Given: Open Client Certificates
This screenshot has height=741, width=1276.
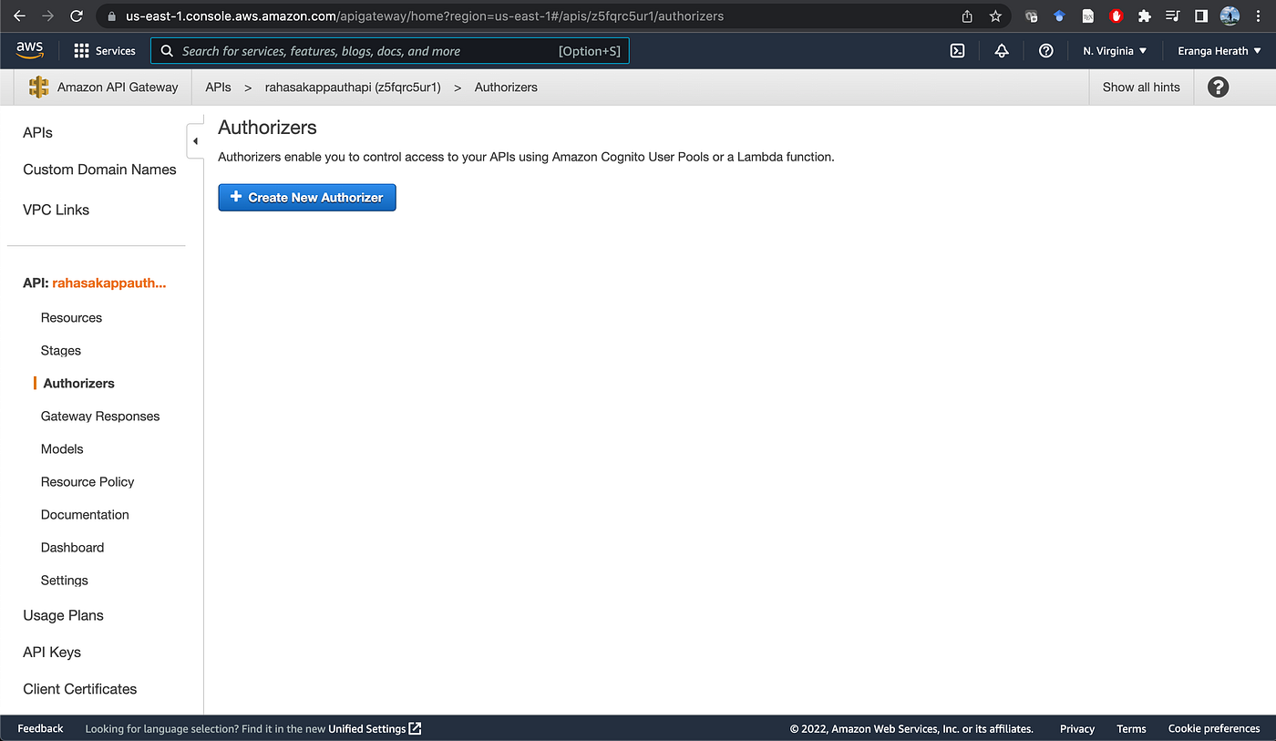Looking at the screenshot, I should tap(80, 689).
